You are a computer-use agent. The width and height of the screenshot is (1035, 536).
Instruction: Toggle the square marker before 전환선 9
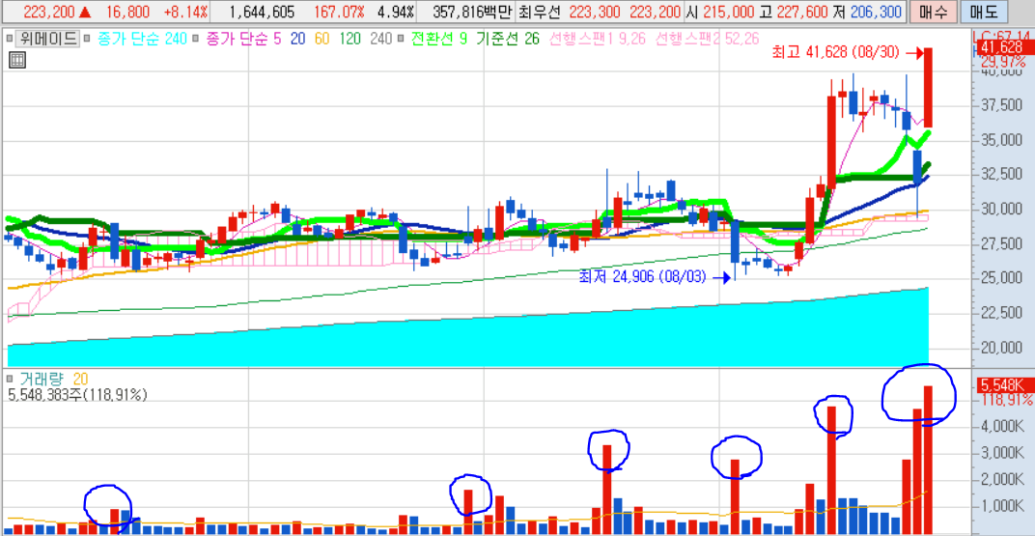coord(402,40)
